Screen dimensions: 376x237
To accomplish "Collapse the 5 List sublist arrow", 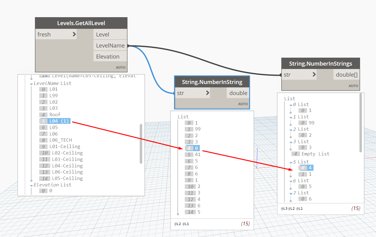I will click(x=291, y=162).
